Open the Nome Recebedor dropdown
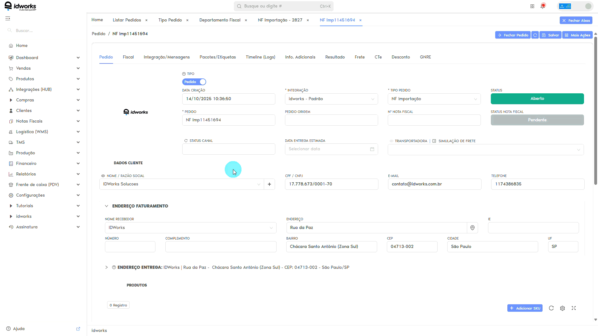 click(x=191, y=228)
